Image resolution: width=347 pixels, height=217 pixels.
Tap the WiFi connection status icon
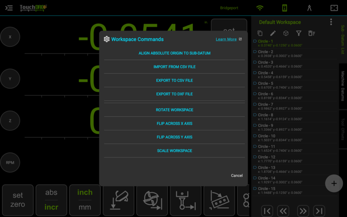pyautogui.click(x=260, y=8)
